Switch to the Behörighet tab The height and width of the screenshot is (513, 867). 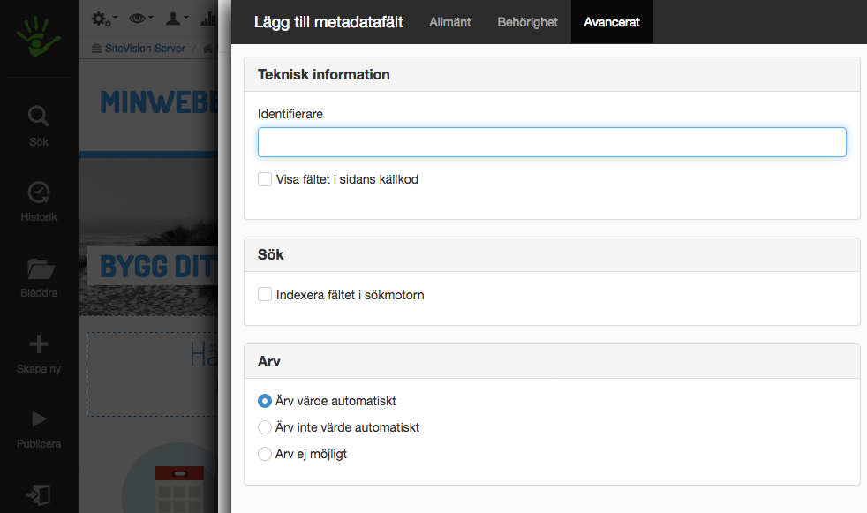[527, 22]
